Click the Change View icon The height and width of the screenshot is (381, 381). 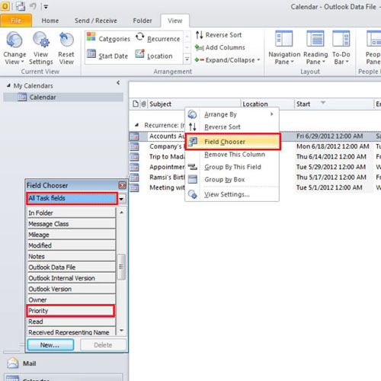click(x=14, y=40)
